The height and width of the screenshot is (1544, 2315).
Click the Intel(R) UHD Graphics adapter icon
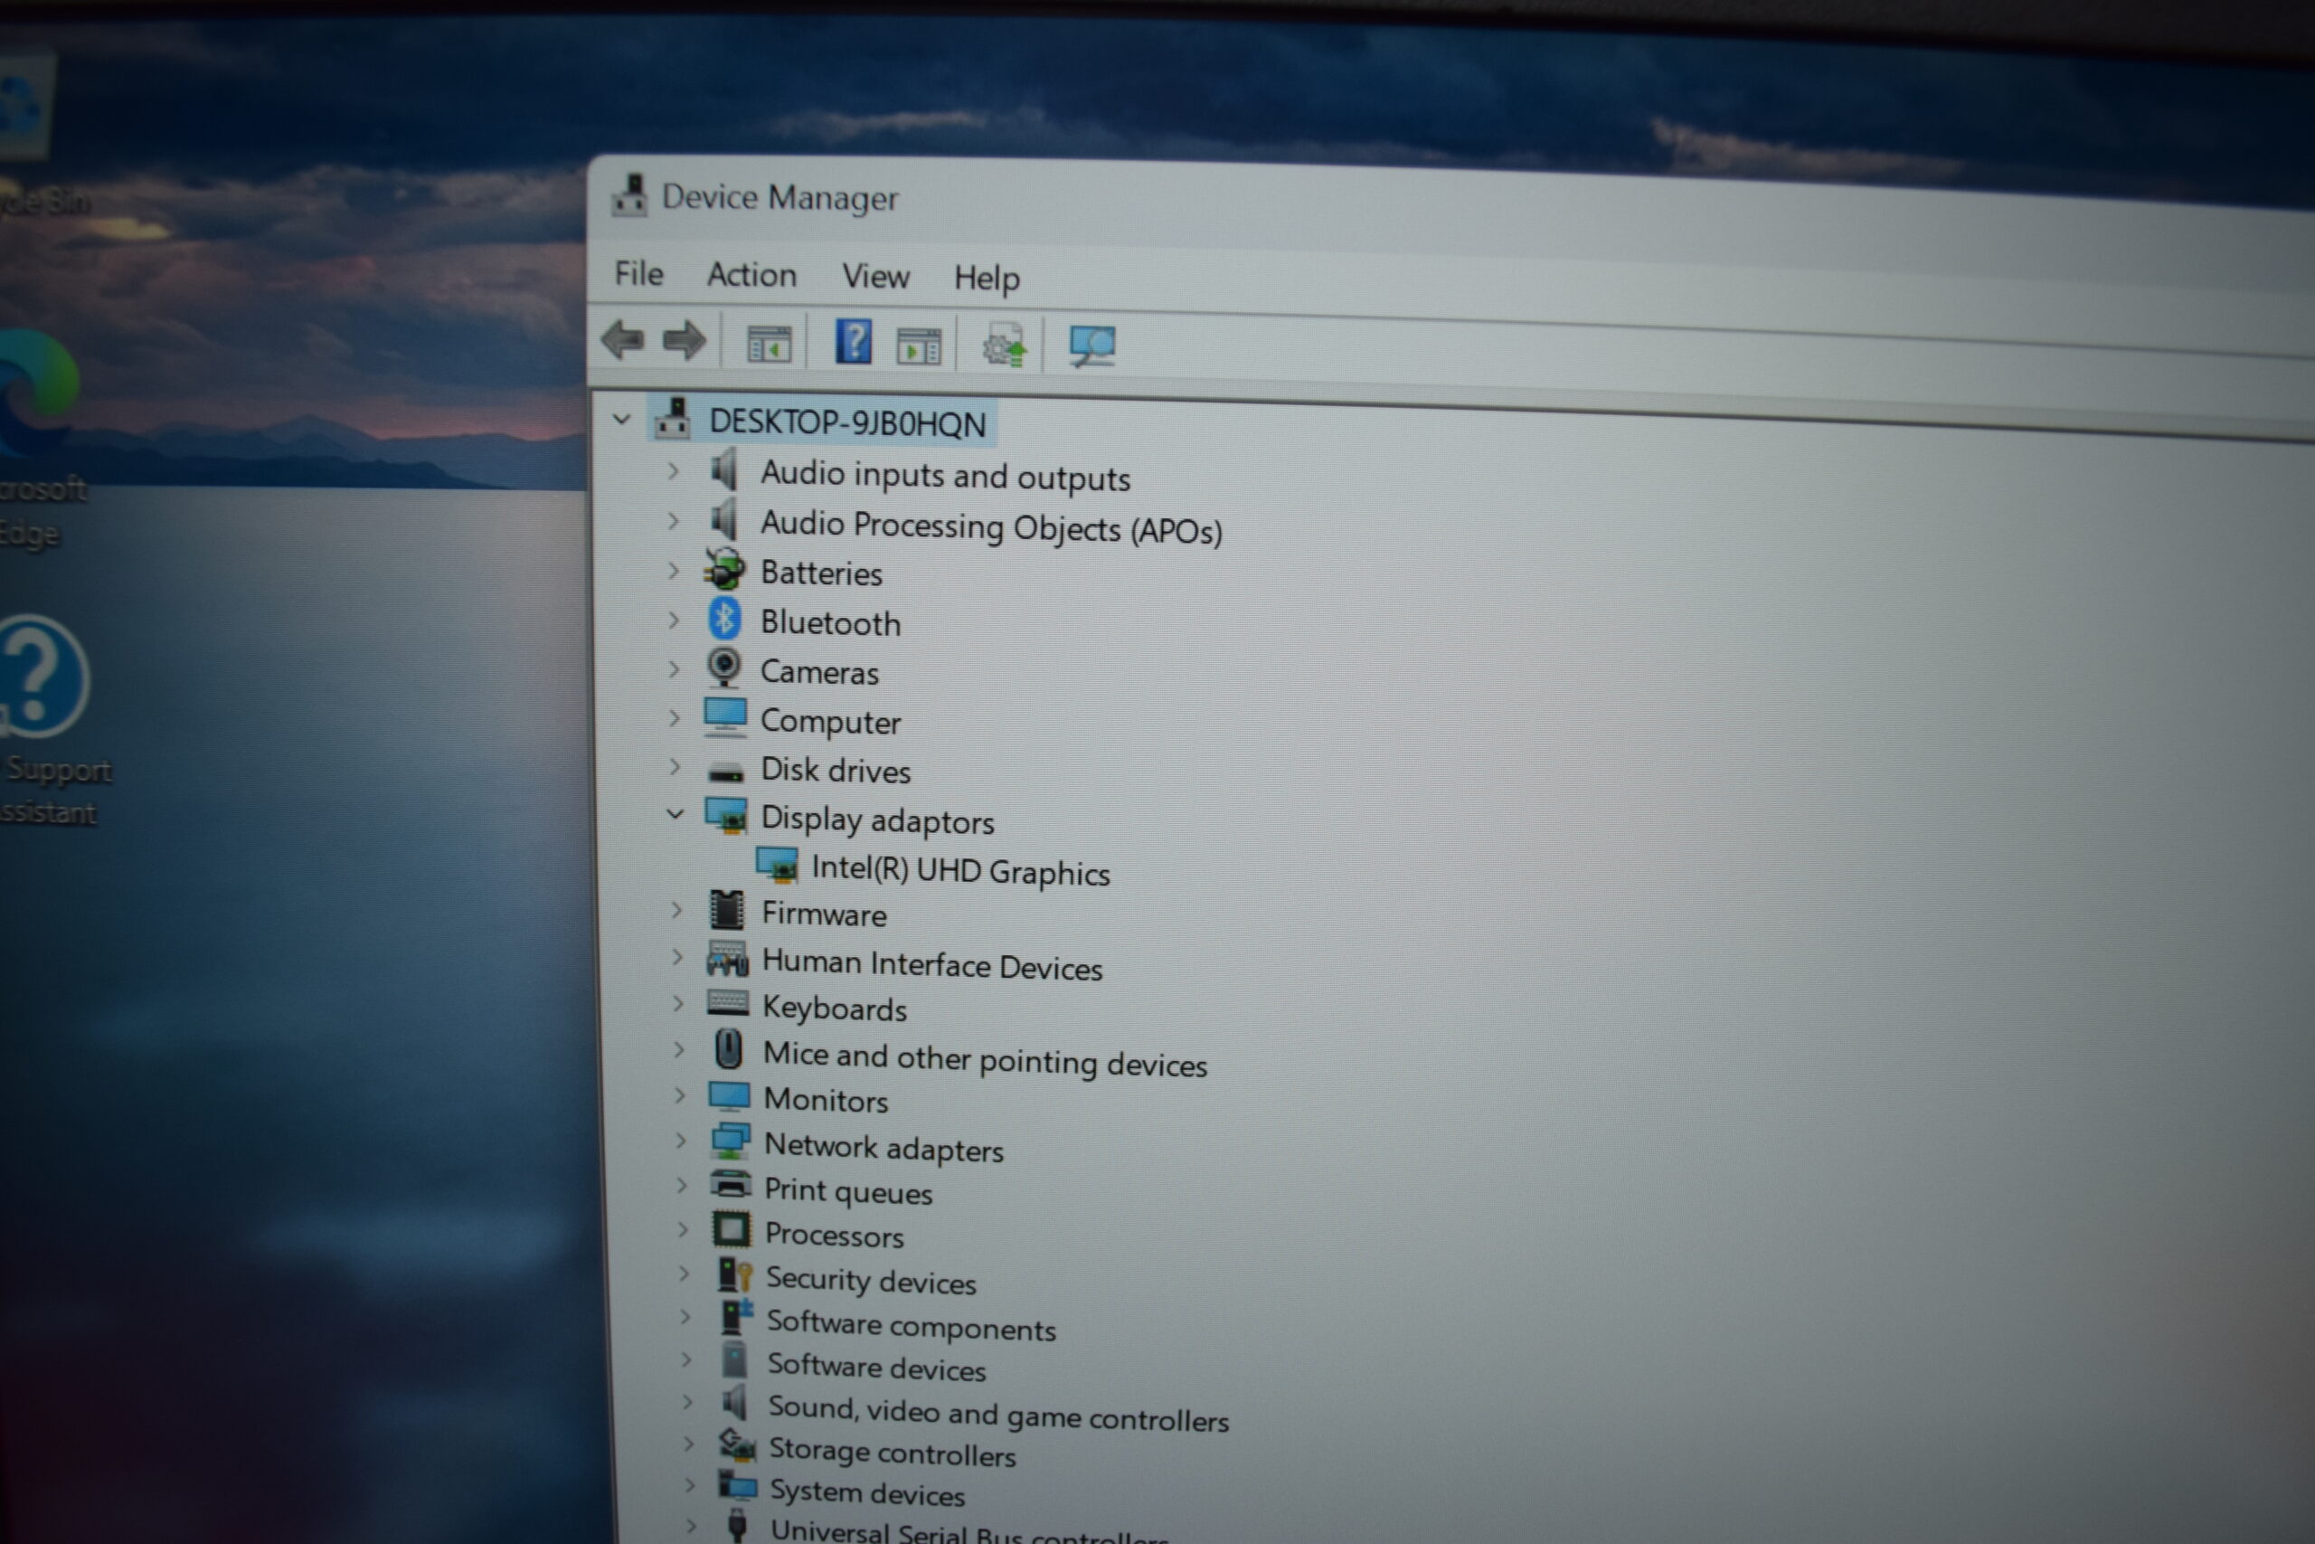777,866
